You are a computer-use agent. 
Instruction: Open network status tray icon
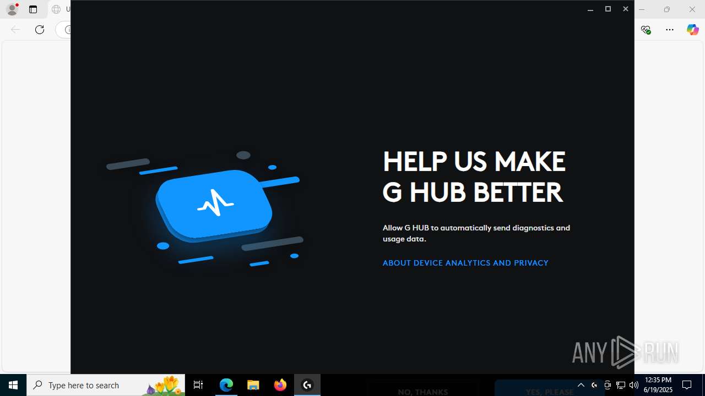(621, 385)
